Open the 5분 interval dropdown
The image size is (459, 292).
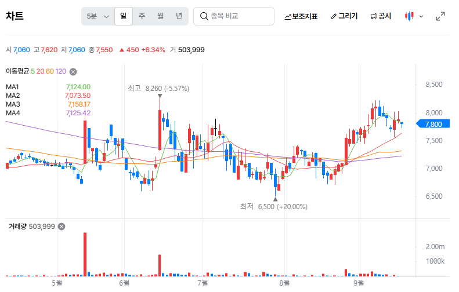click(x=97, y=16)
